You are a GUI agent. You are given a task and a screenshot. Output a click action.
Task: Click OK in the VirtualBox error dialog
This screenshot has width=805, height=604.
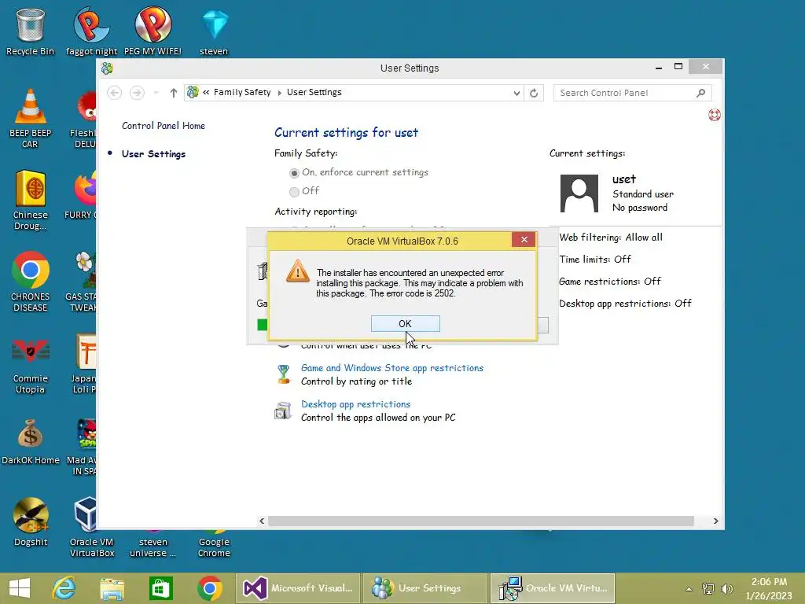tap(405, 323)
